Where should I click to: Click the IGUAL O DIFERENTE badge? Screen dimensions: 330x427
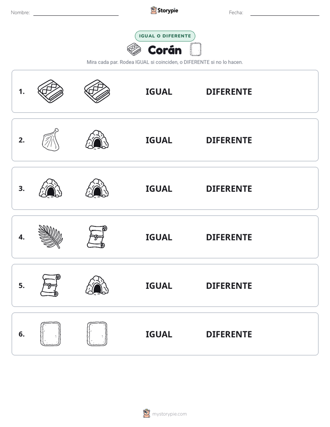[x=165, y=36]
